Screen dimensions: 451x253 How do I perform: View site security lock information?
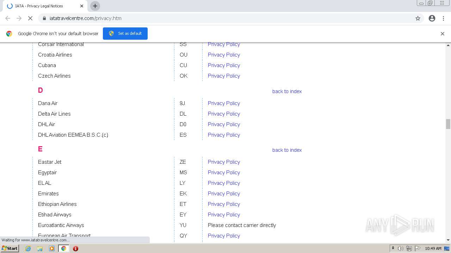coord(44,18)
